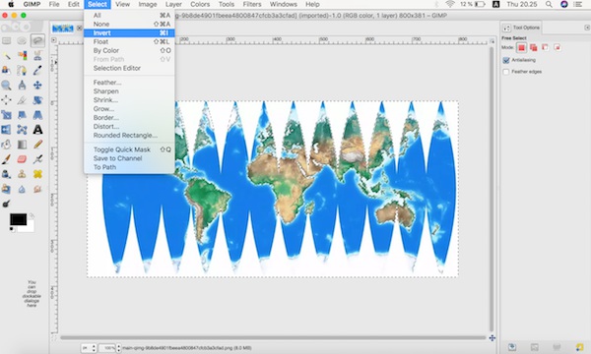Set mode to Replace current selection

pyautogui.click(x=522, y=47)
